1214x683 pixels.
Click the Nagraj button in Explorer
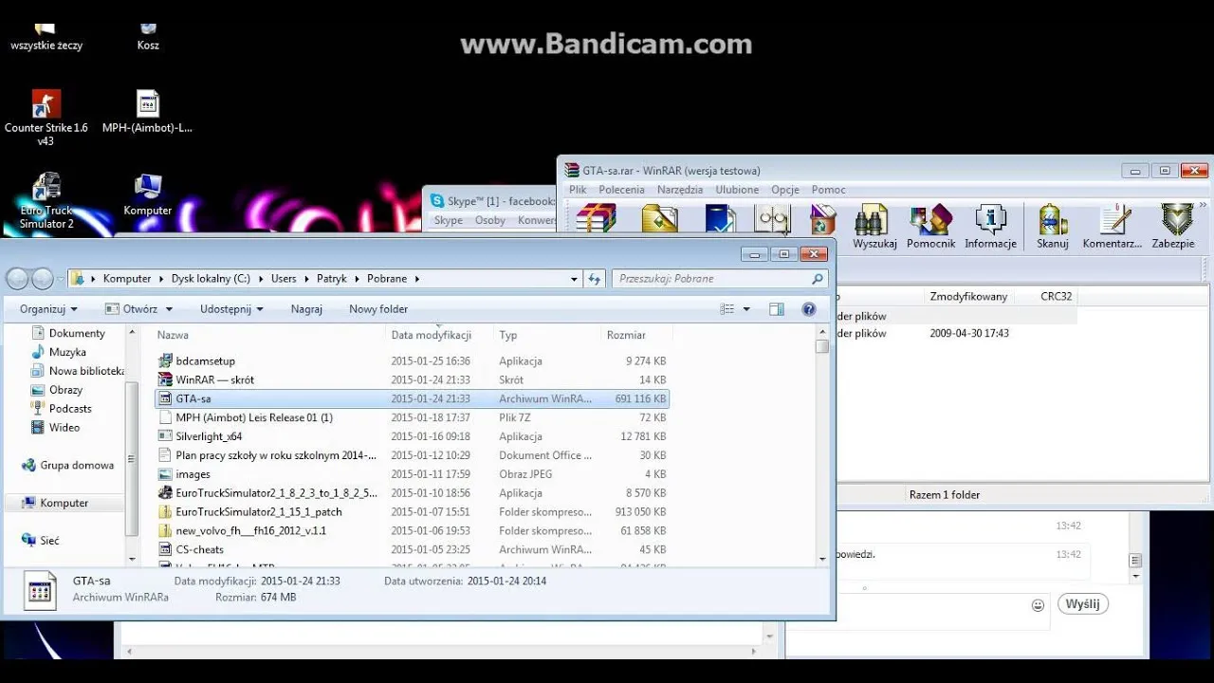pyautogui.click(x=306, y=309)
